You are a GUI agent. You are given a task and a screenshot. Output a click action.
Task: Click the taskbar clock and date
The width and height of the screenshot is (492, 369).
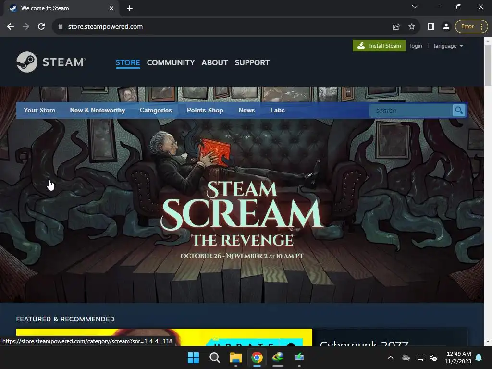pos(458,357)
